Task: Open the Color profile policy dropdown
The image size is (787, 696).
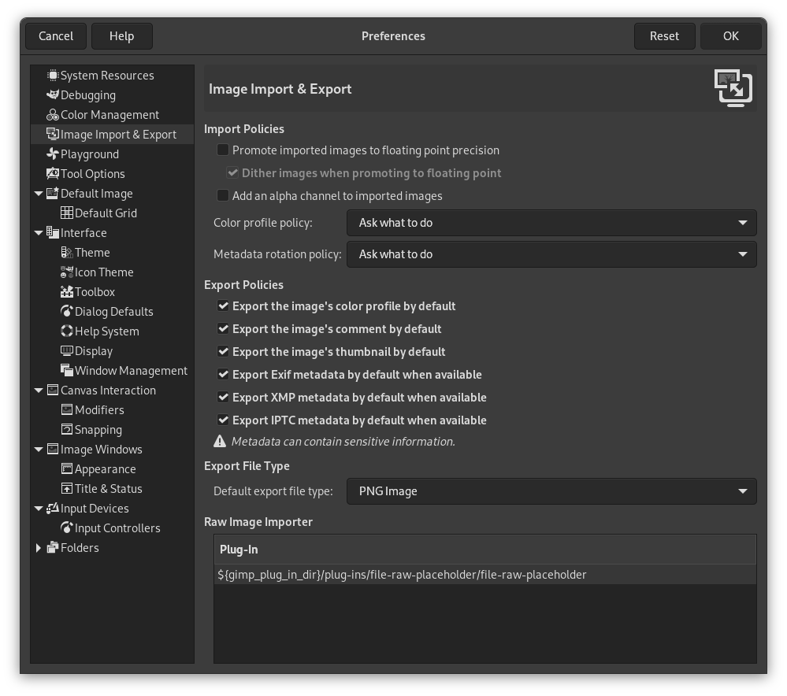Action: 551,222
